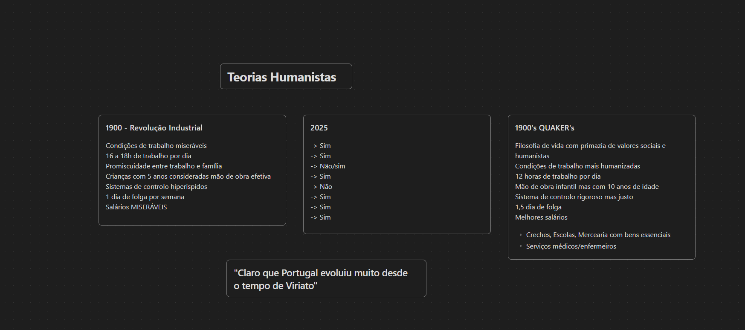Select the Teorias Humanistas title card
Viewport: 745px width, 330px height.
coord(281,77)
